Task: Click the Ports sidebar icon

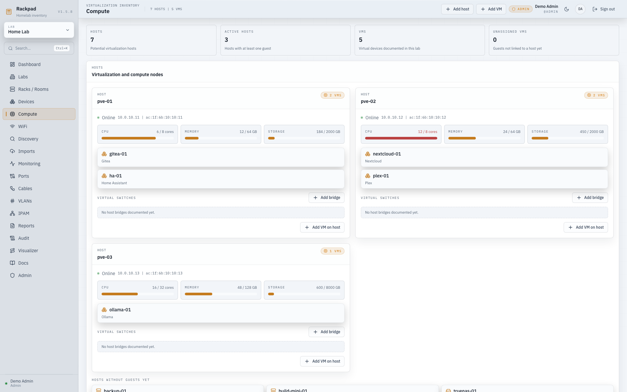Action: coord(12,176)
